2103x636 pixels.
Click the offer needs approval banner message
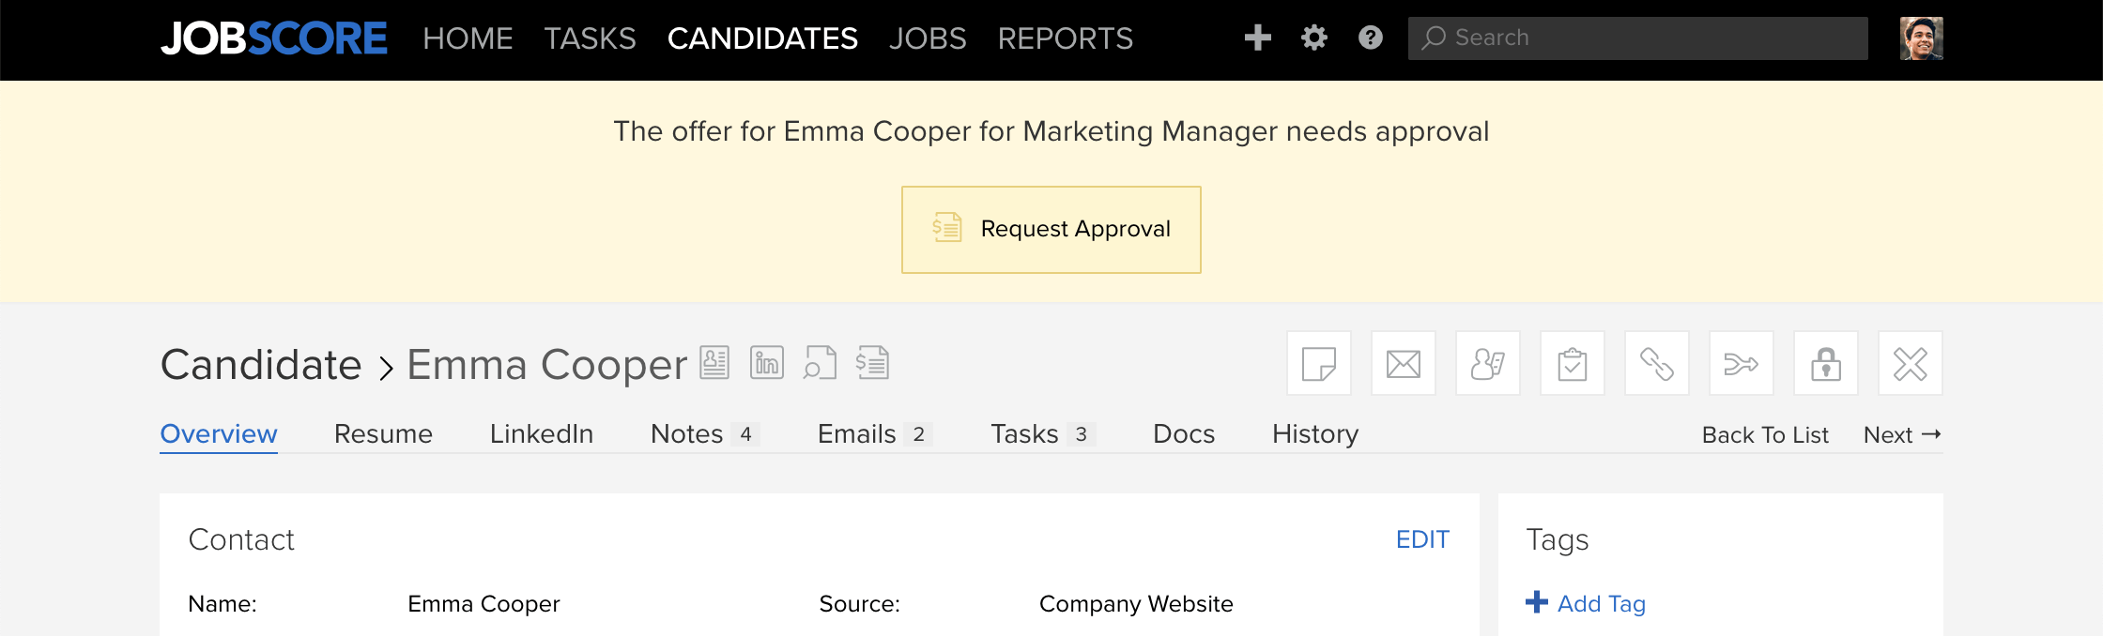(x=1051, y=131)
